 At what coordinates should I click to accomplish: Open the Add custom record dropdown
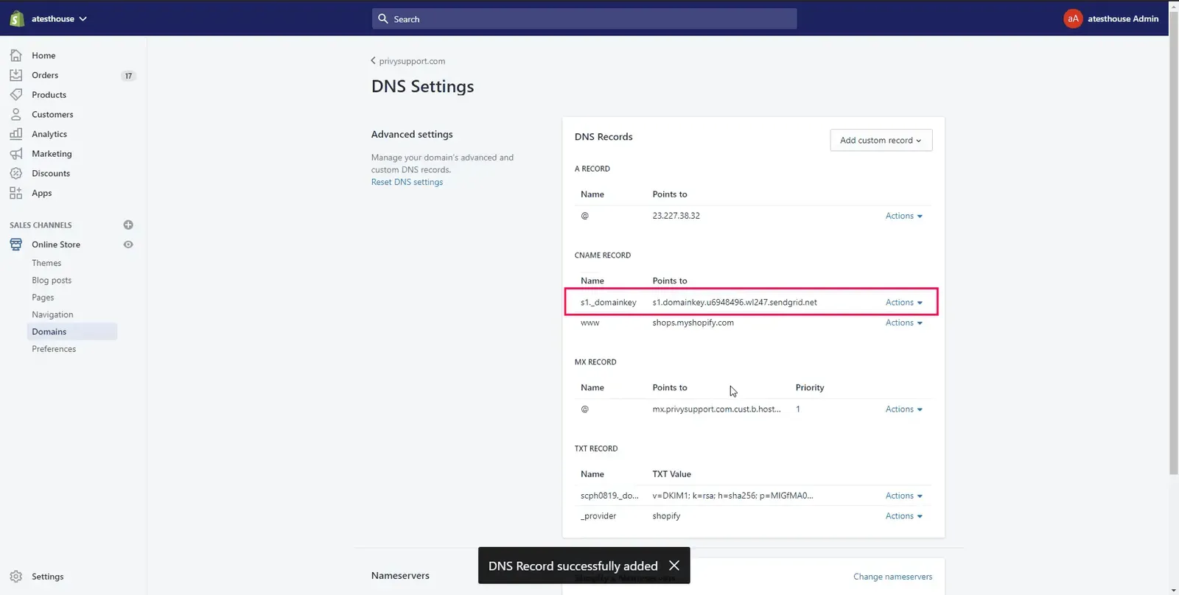pos(881,140)
